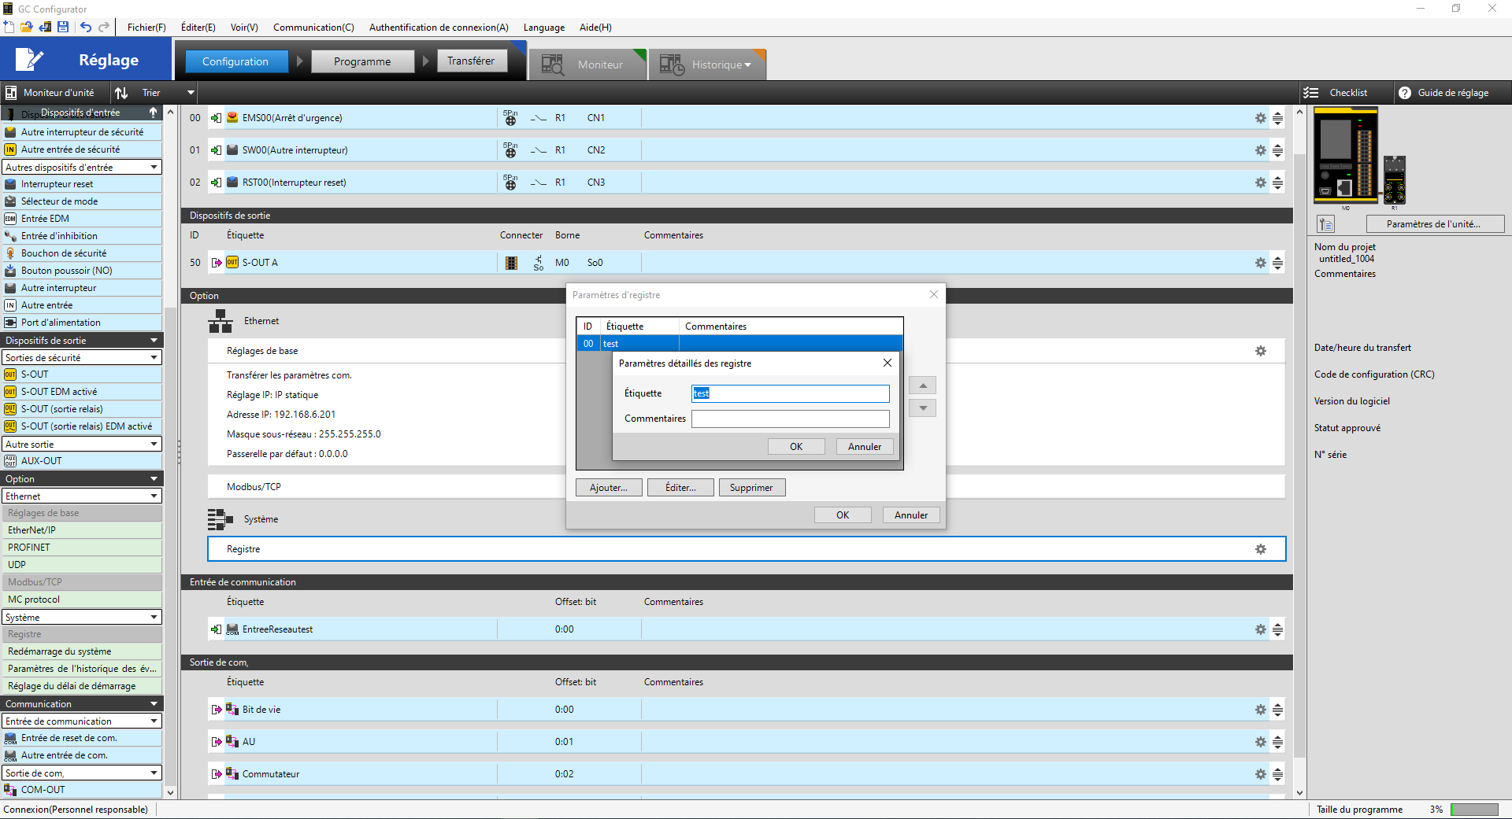1512x819 pixels.
Task: Open the Historique tab dropdown
Action: (747, 65)
